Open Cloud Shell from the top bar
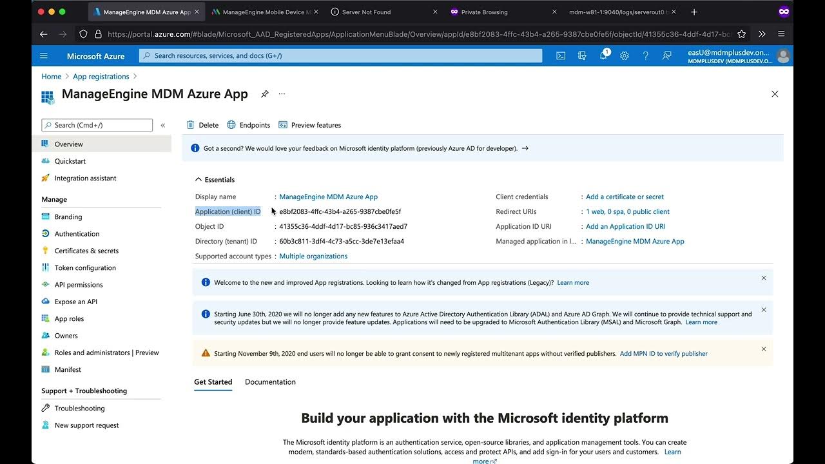 pos(561,56)
